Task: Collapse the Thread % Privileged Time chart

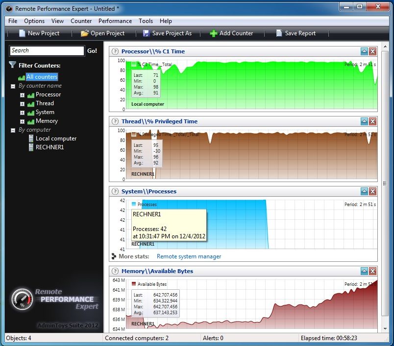Action: 364,121
